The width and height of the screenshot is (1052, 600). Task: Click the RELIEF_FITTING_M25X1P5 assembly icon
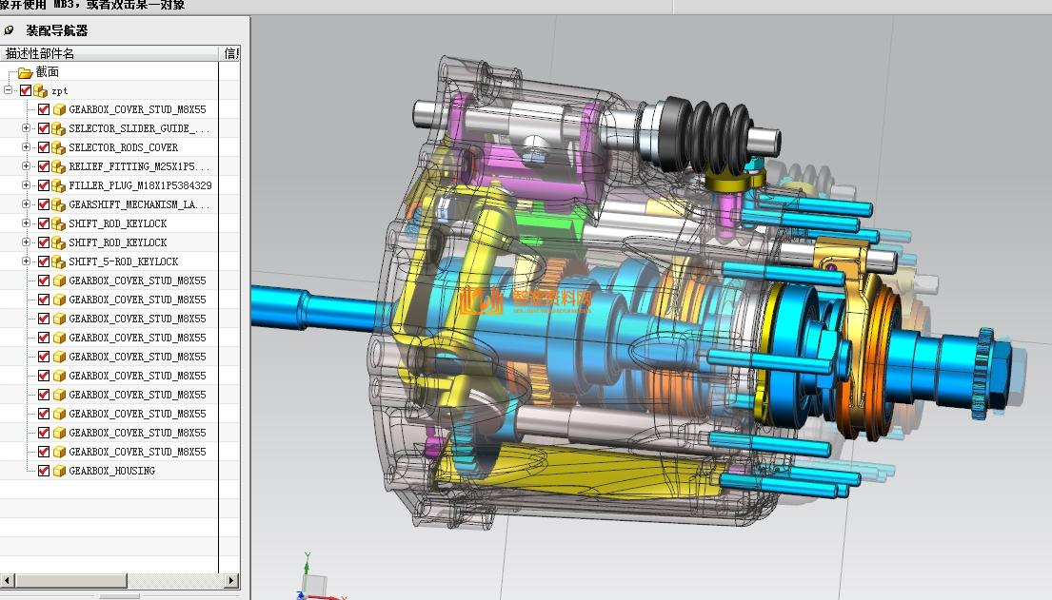58,166
